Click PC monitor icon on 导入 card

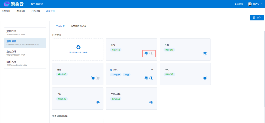[x=205, y=78]
